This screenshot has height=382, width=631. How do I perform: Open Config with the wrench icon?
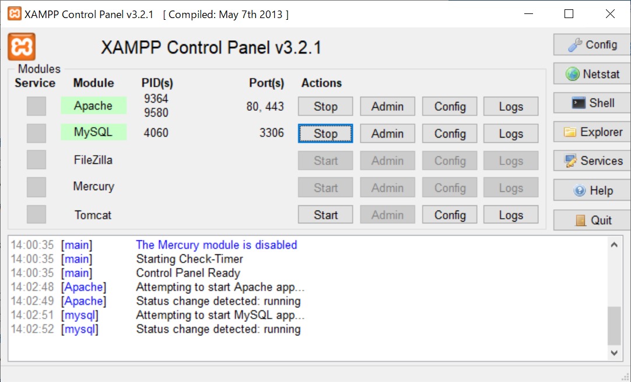pos(592,45)
